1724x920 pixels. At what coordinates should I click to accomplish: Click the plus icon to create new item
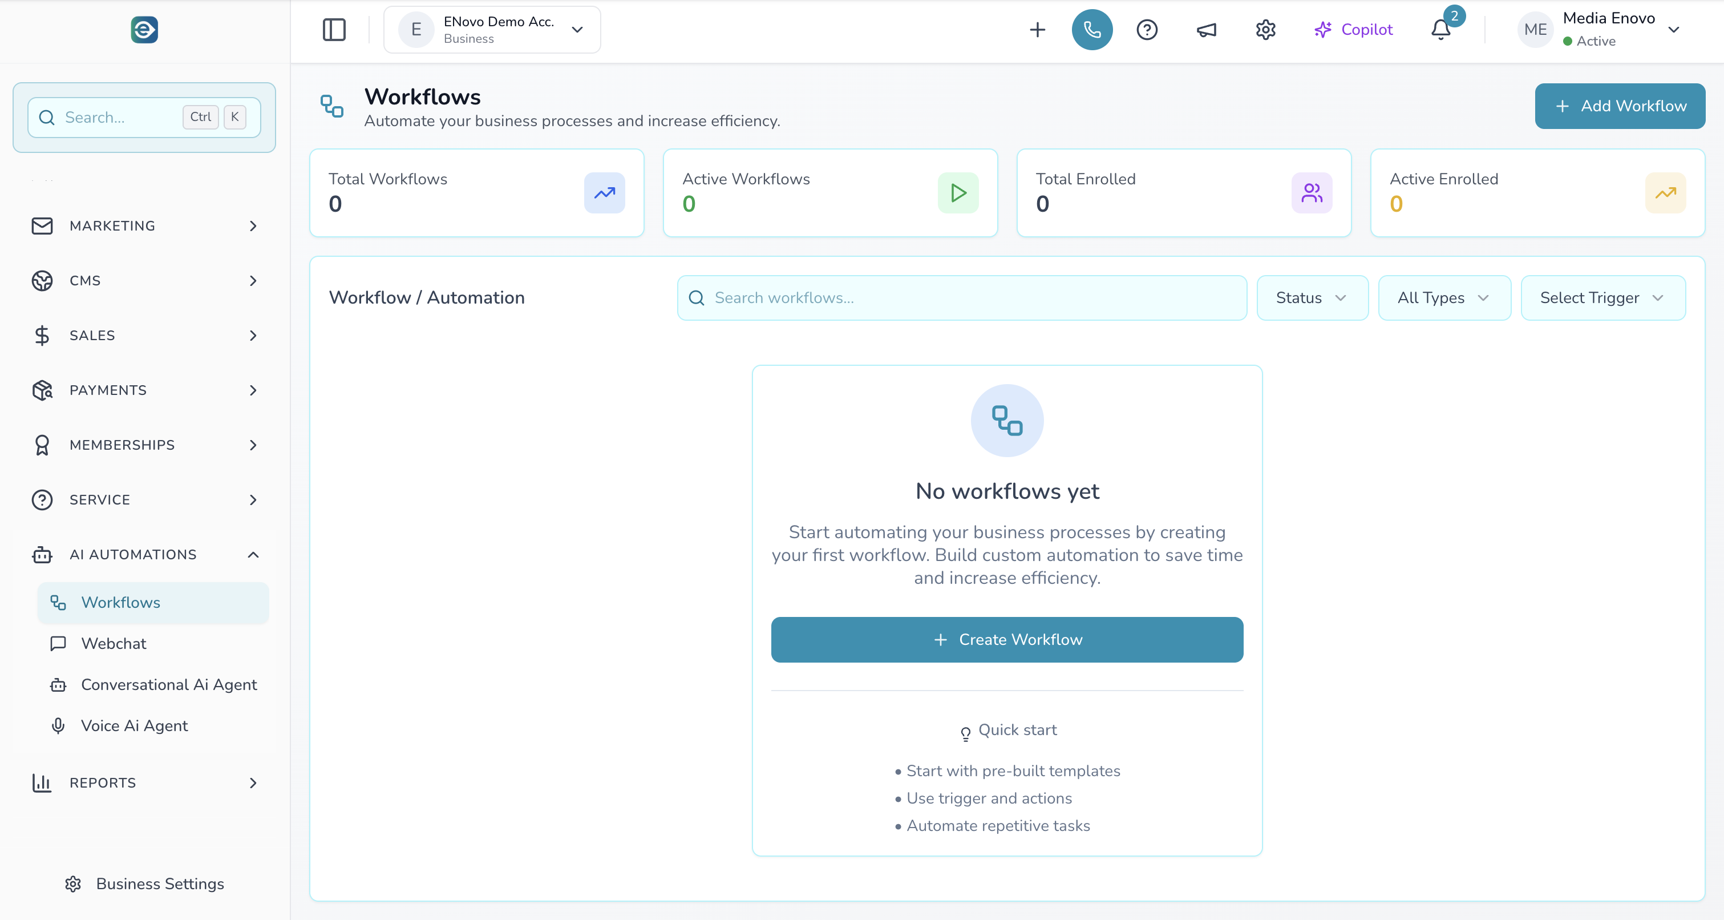pyautogui.click(x=1037, y=30)
